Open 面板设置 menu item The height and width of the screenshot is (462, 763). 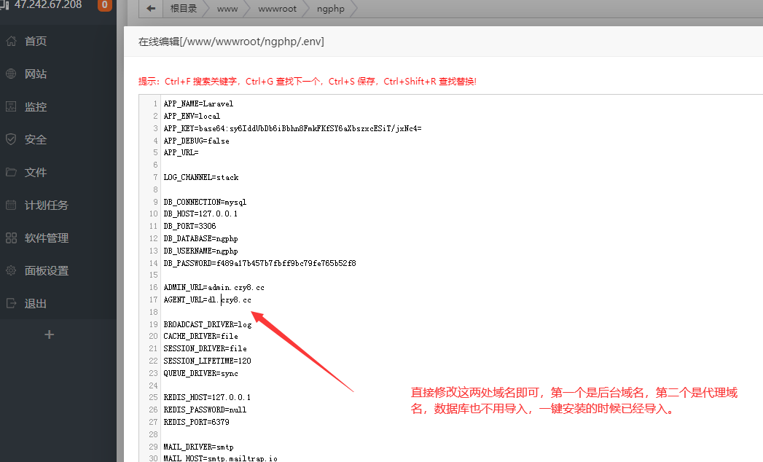[47, 271]
